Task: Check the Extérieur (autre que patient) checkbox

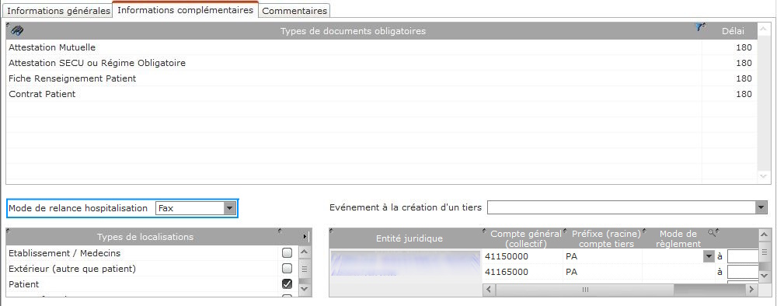Action: tap(287, 269)
